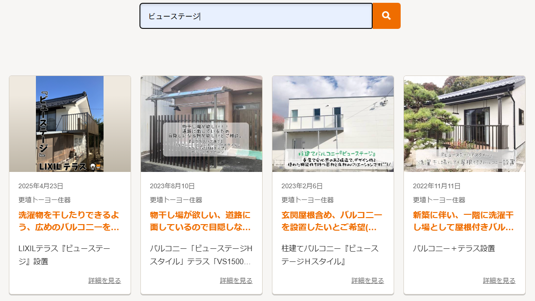Click the search field containing ビューステージ
535x301 pixels.
point(256,16)
